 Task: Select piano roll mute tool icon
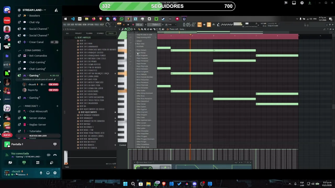[151, 29]
